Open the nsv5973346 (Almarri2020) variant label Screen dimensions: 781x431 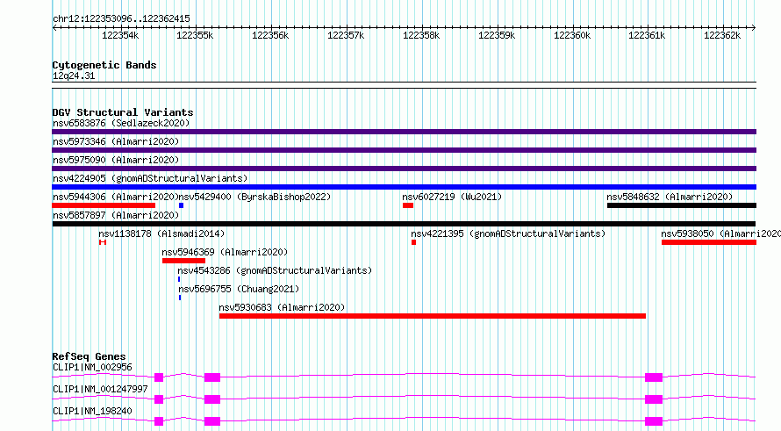point(116,141)
